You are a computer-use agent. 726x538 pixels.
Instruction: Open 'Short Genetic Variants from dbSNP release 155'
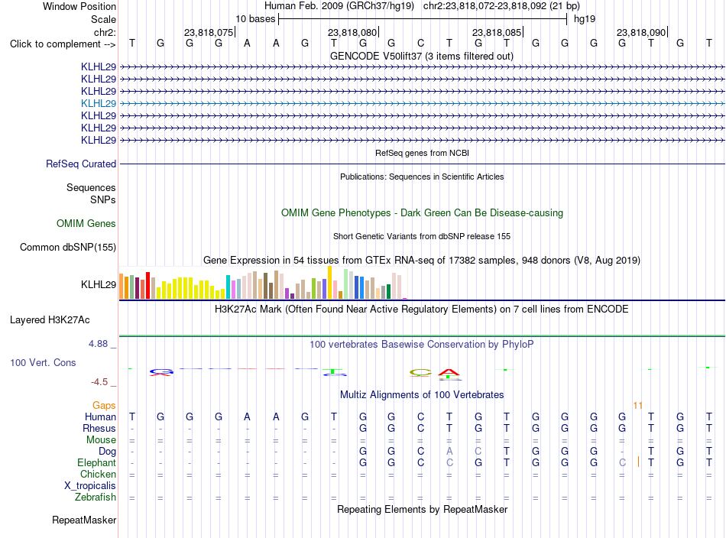(x=422, y=236)
